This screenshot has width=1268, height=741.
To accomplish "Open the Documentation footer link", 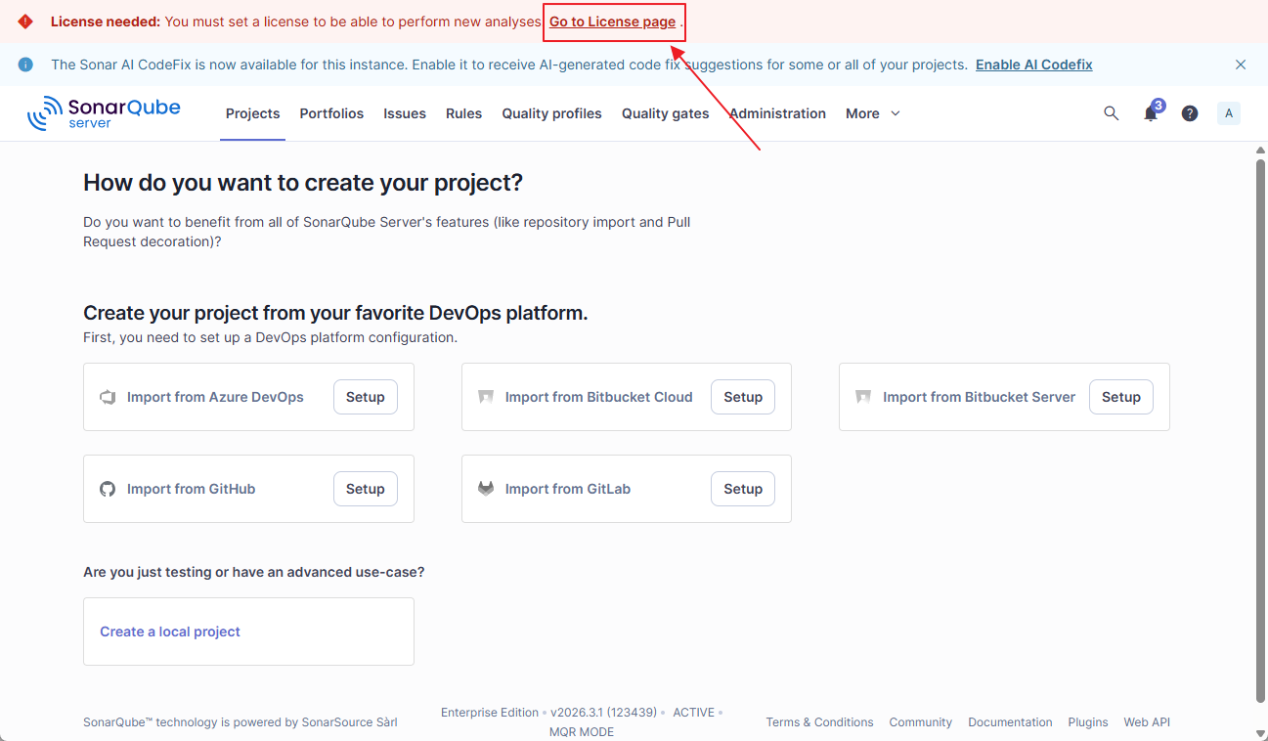I will 1010,722.
